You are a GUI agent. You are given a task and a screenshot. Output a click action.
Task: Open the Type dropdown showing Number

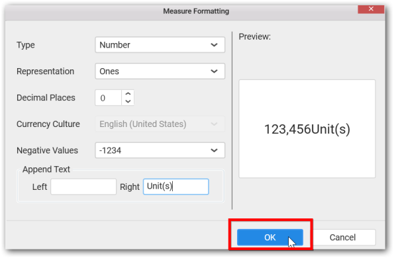click(x=160, y=45)
